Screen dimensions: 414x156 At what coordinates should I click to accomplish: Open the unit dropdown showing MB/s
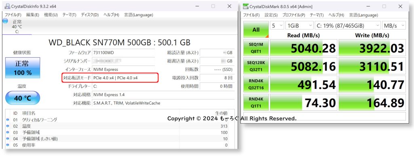(394, 25)
